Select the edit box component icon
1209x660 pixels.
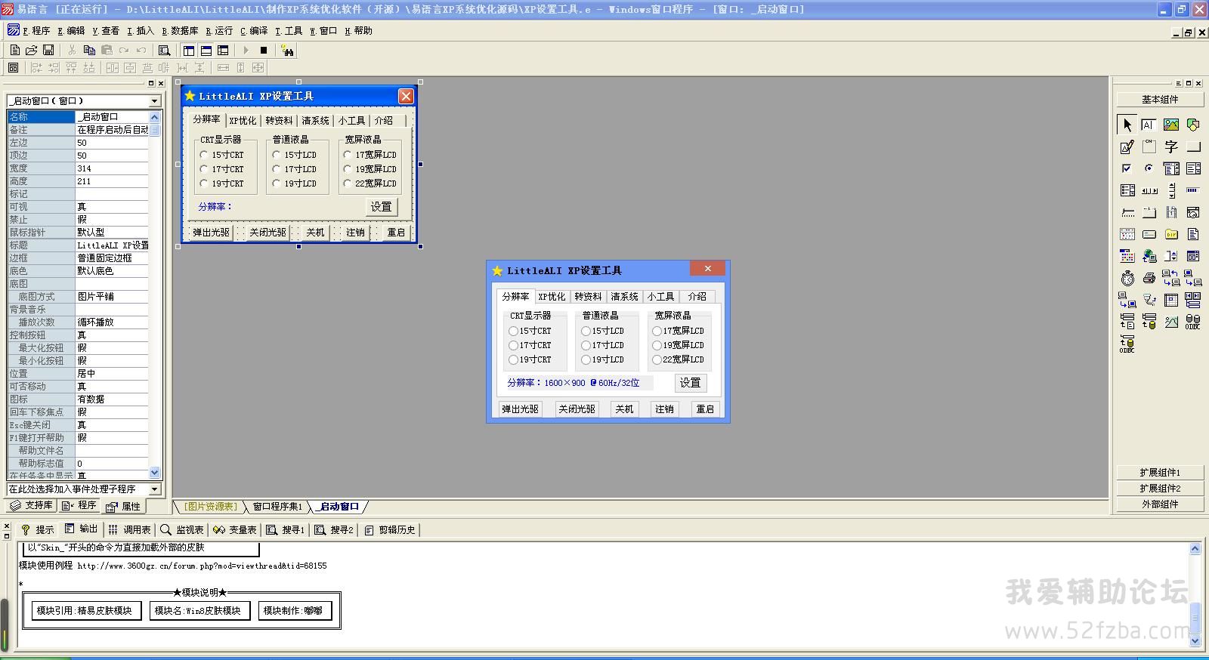[x=1149, y=125]
